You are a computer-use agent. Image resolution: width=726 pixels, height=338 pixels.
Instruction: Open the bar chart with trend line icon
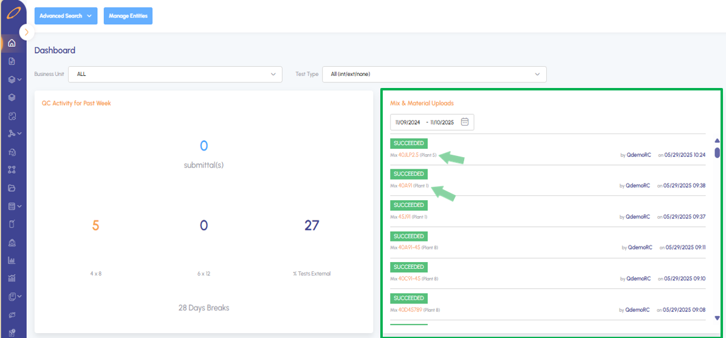click(12, 279)
